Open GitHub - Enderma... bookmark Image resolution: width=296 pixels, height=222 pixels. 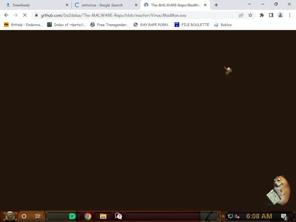(x=23, y=25)
